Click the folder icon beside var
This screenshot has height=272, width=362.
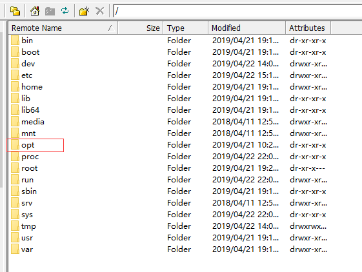(x=15, y=249)
